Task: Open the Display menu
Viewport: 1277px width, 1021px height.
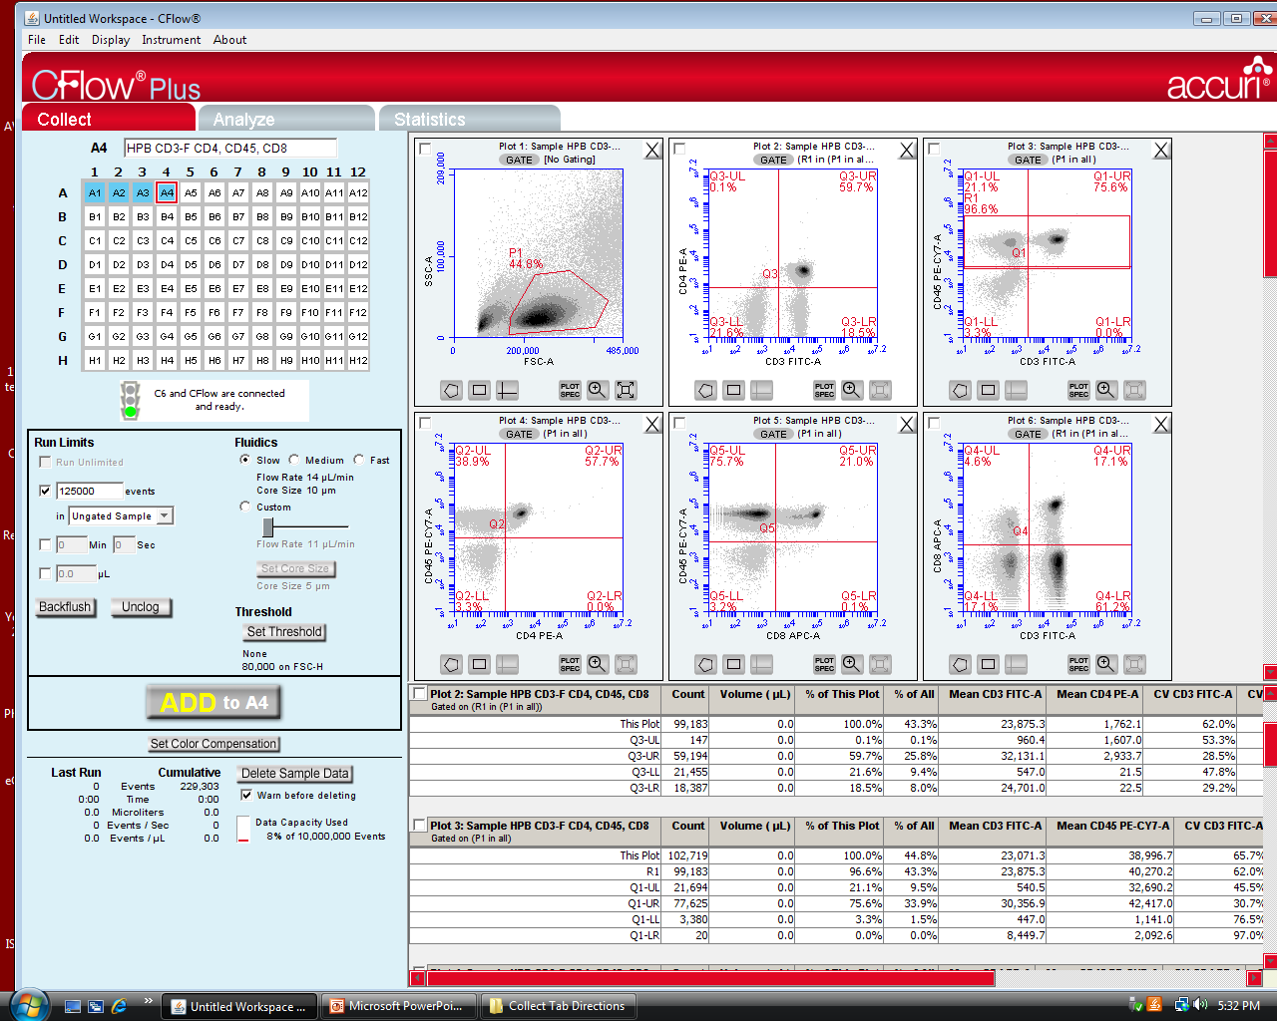Action: pos(111,40)
